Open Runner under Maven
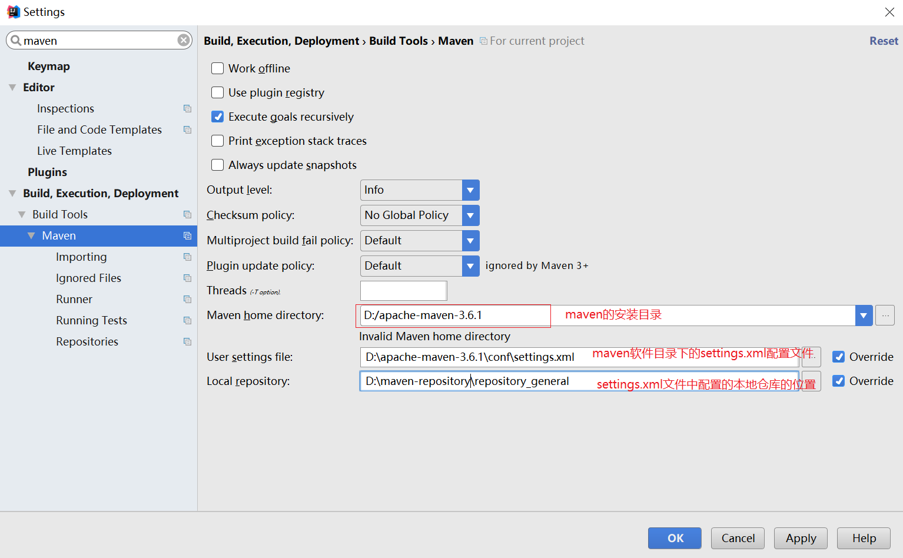The image size is (903, 558). point(74,299)
